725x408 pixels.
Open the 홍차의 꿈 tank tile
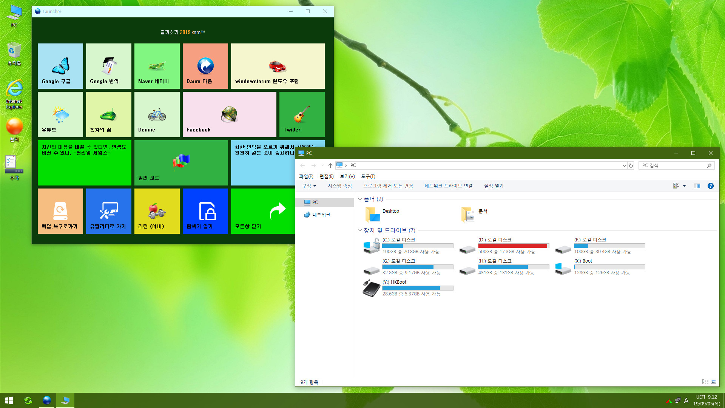tap(109, 114)
